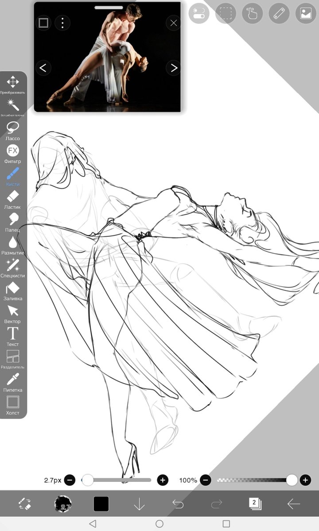Open the FX Filter (Фильтр) tool
Image resolution: width=319 pixels, height=531 pixels.
pyautogui.click(x=13, y=153)
